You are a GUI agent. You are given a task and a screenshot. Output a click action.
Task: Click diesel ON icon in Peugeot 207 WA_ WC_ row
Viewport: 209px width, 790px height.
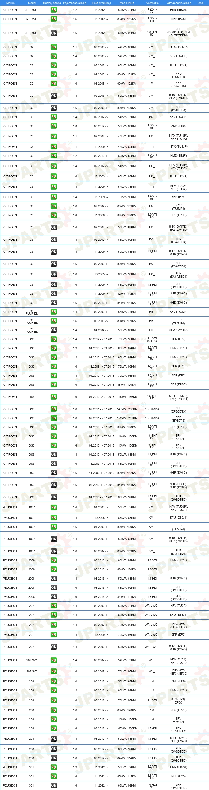(53, 647)
